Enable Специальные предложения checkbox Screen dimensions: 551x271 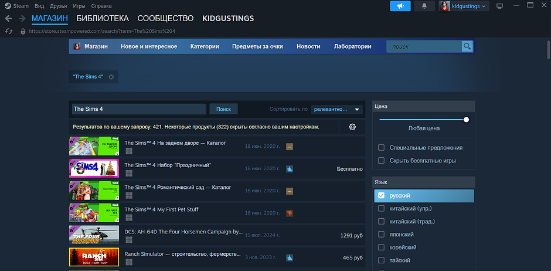click(x=381, y=148)
